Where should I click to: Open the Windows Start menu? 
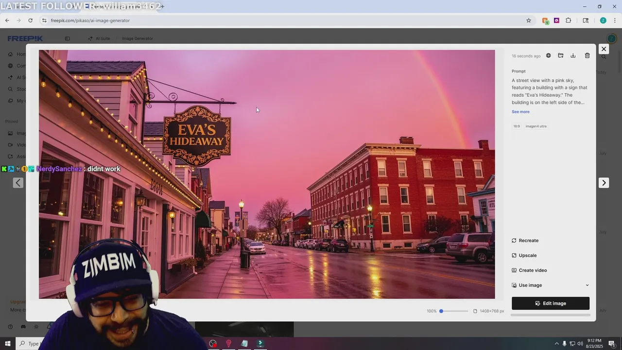[x=8, y=344]
